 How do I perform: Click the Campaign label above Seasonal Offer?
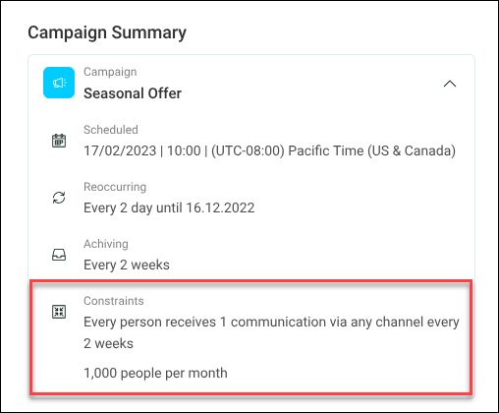pos(110,72)
